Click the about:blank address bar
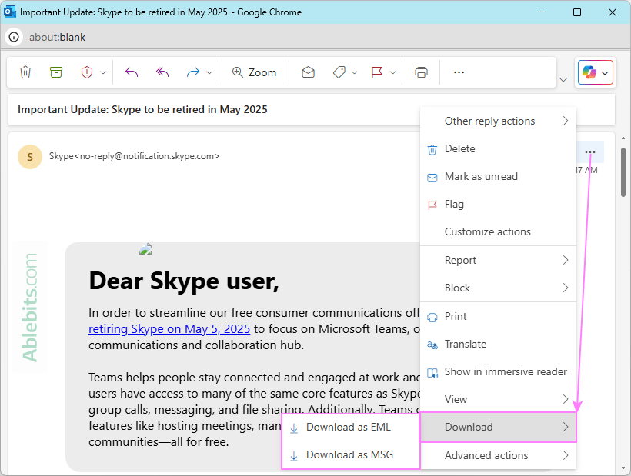Image resolution: width=631 pixels, height=476 pixels. click(x=57, y=38)
